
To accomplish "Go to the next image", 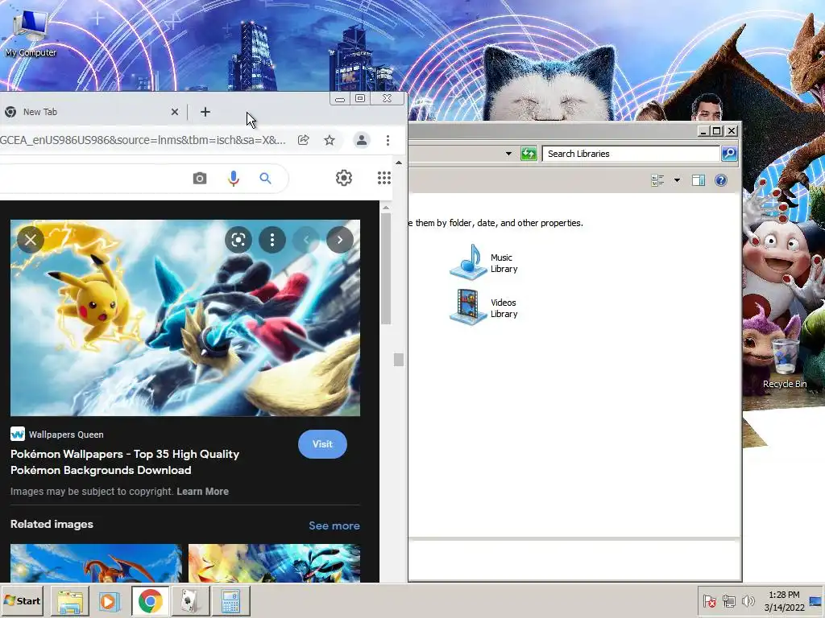I will tap(340, 240).
